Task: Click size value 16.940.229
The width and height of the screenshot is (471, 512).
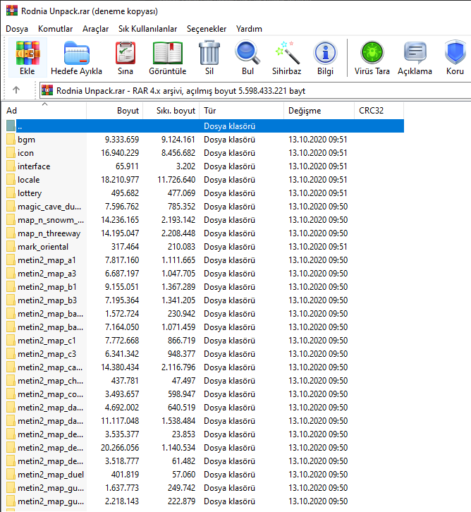Action: [x=120, y=153]
